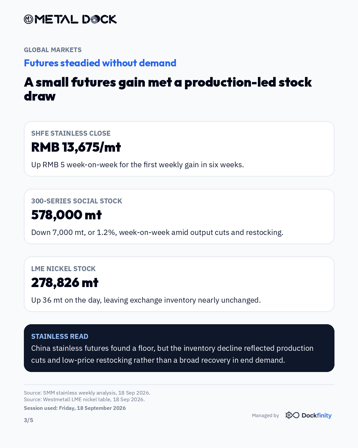Open the LME Nickel Stock card

[179, 284]
